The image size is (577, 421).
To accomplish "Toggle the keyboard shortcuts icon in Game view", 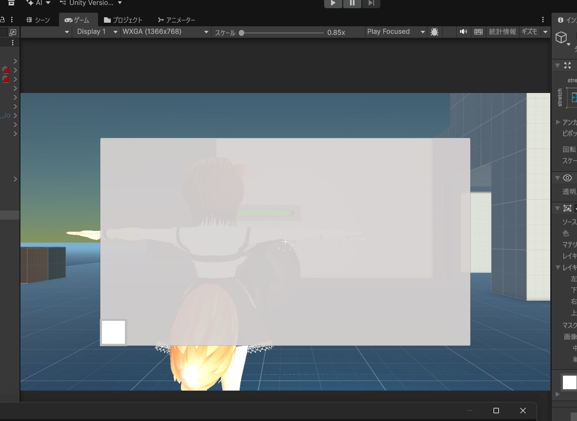I will pyautogui.click(x=478, y=32).
